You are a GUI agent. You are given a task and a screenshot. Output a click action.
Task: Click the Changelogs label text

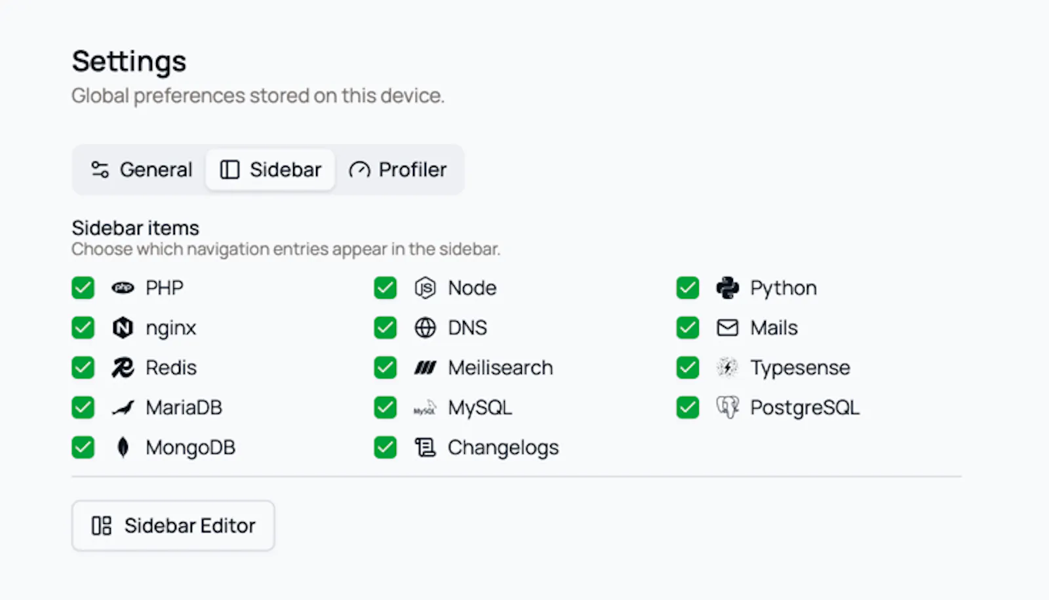click(x=504, y=448)
